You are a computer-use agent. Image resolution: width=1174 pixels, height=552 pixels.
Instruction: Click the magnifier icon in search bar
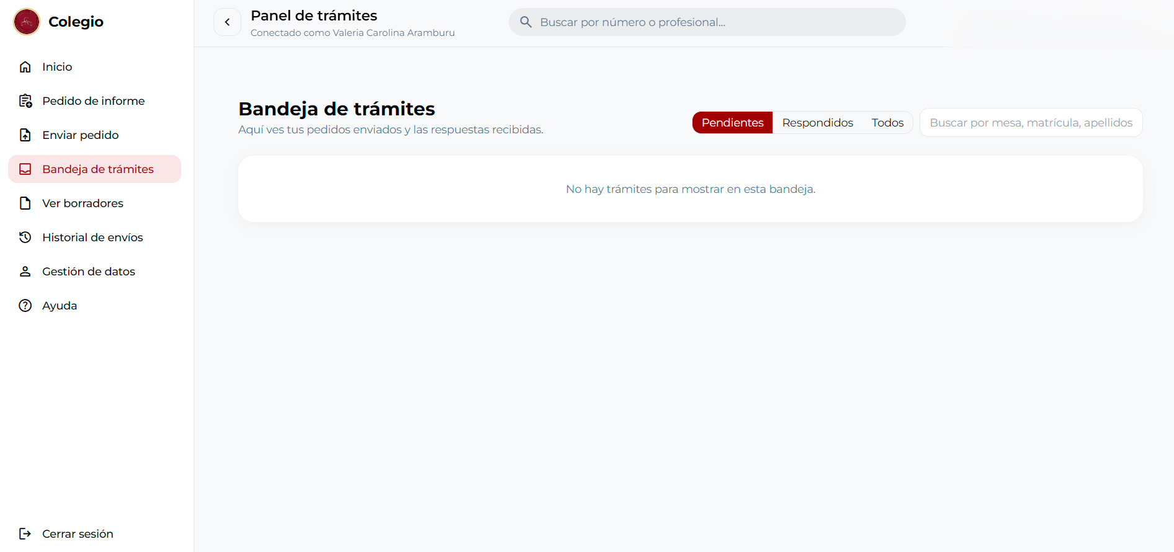tap(526, 22)
